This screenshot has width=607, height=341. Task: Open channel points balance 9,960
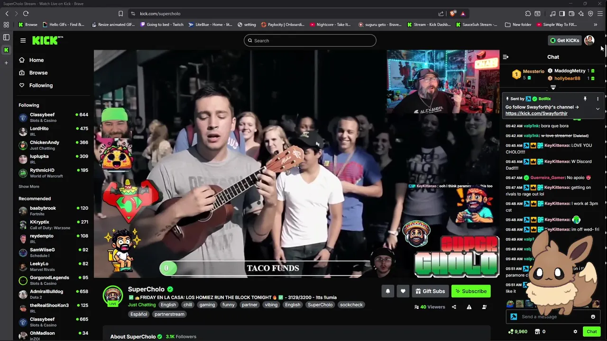coord(517,332)
